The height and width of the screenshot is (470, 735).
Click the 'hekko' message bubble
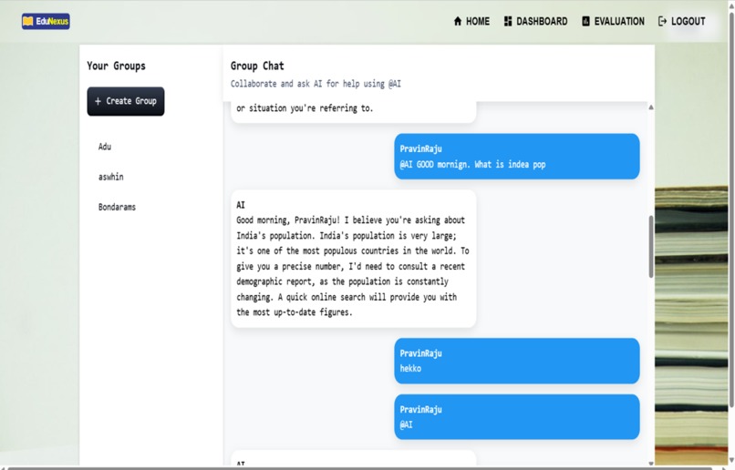(516, 361)
